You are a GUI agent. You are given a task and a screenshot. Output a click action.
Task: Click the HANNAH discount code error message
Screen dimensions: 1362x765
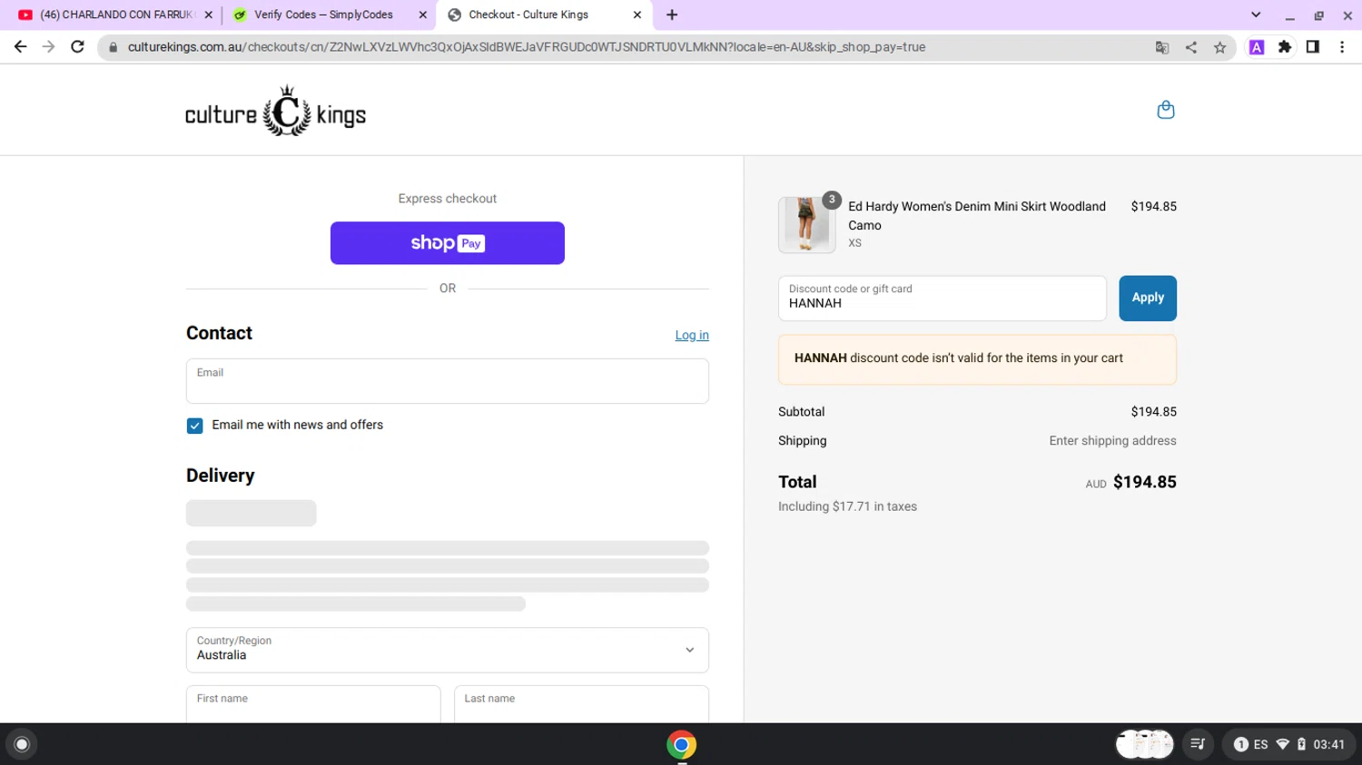point(977,358)
